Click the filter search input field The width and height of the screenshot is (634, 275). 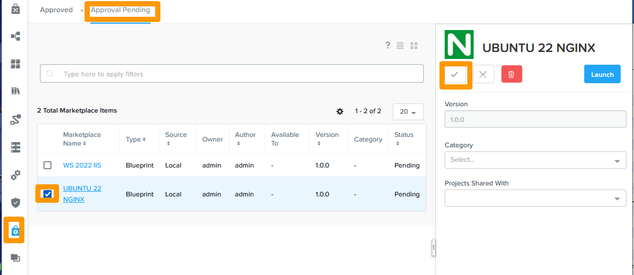click(232, 74)
